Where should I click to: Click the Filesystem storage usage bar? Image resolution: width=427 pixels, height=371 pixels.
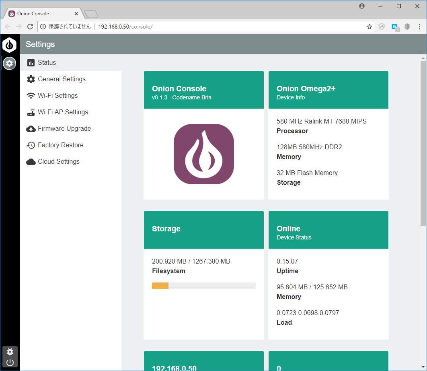click(x=204, y=286)
